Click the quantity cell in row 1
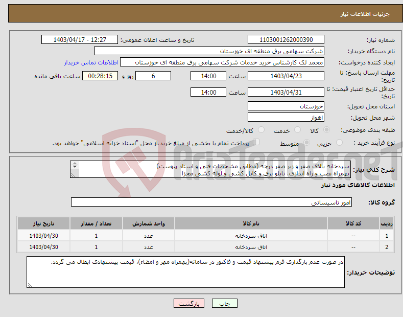This screenshot has height=317, width=403. [x=96, y=236]
